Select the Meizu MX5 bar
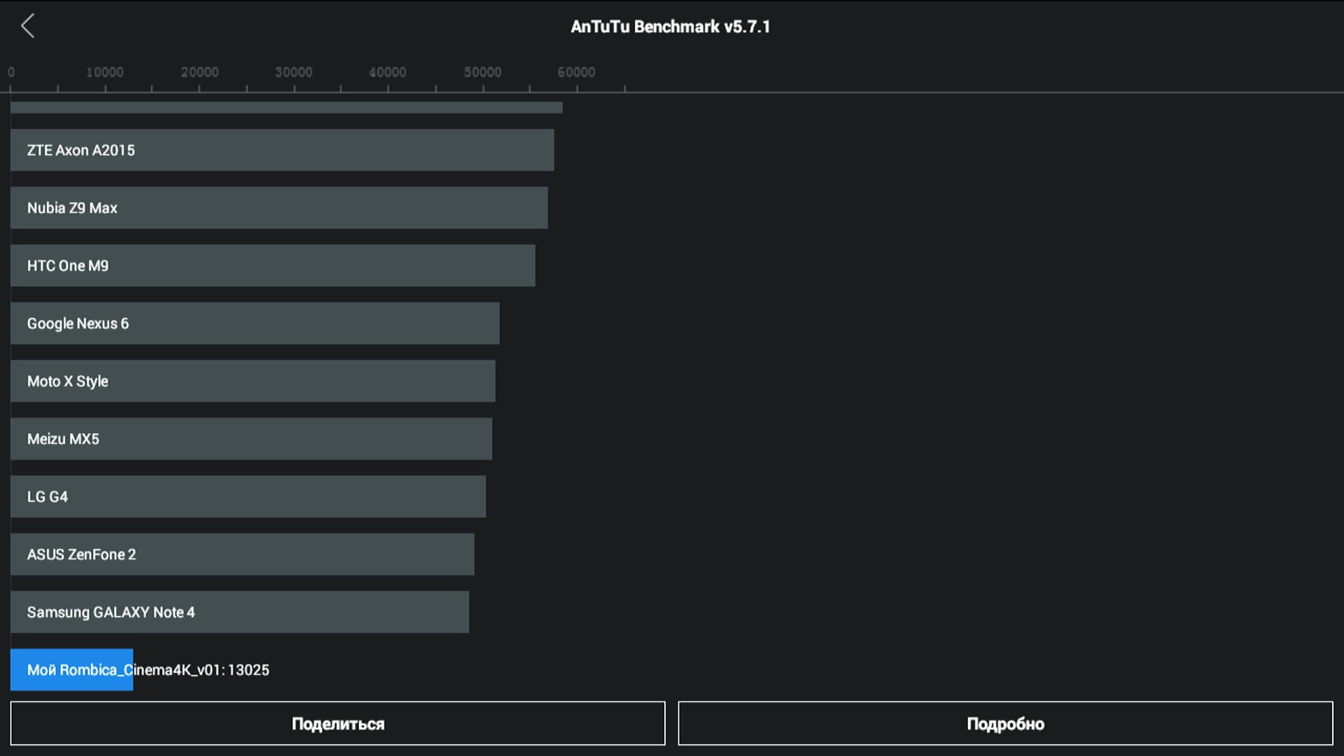This screenshot has height=756, width=1344. tap(251, 439)
